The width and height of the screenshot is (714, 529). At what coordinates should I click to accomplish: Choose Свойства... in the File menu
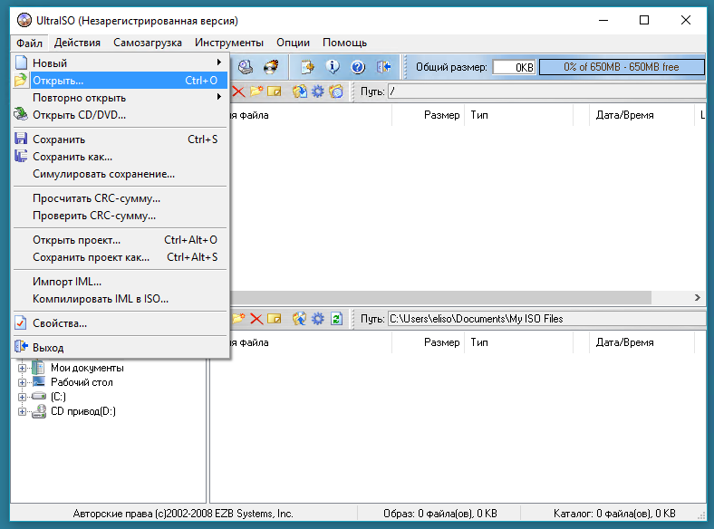pos(121,323)
